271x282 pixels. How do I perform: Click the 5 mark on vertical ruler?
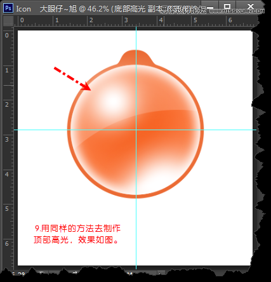coord(7,209)
